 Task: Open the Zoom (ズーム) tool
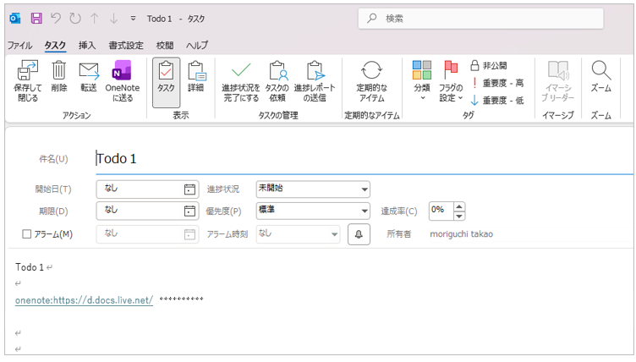point(600,80)
